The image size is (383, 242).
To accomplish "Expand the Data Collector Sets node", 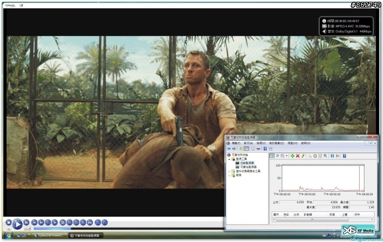I will pyautogui.click(x=229, y=171).
